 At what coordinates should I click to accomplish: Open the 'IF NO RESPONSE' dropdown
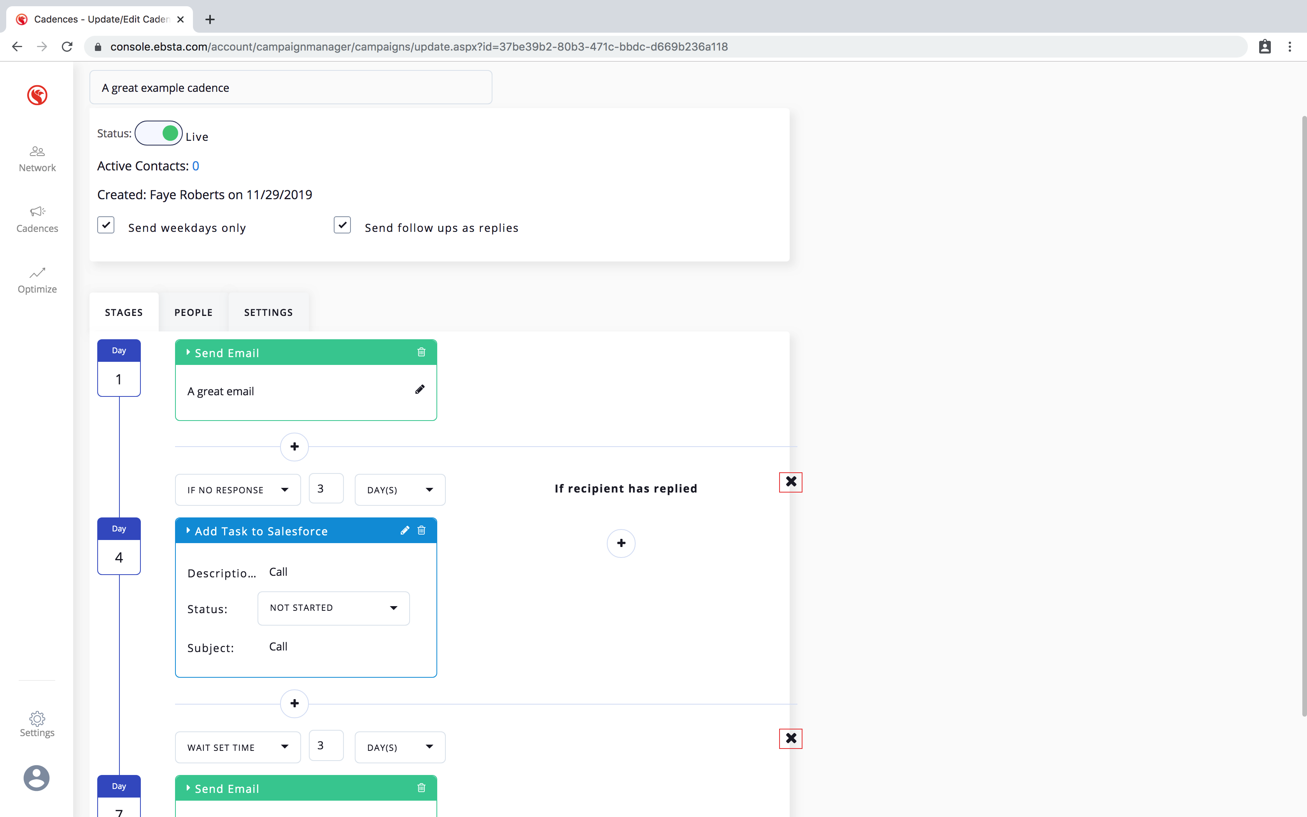[238, 489]
